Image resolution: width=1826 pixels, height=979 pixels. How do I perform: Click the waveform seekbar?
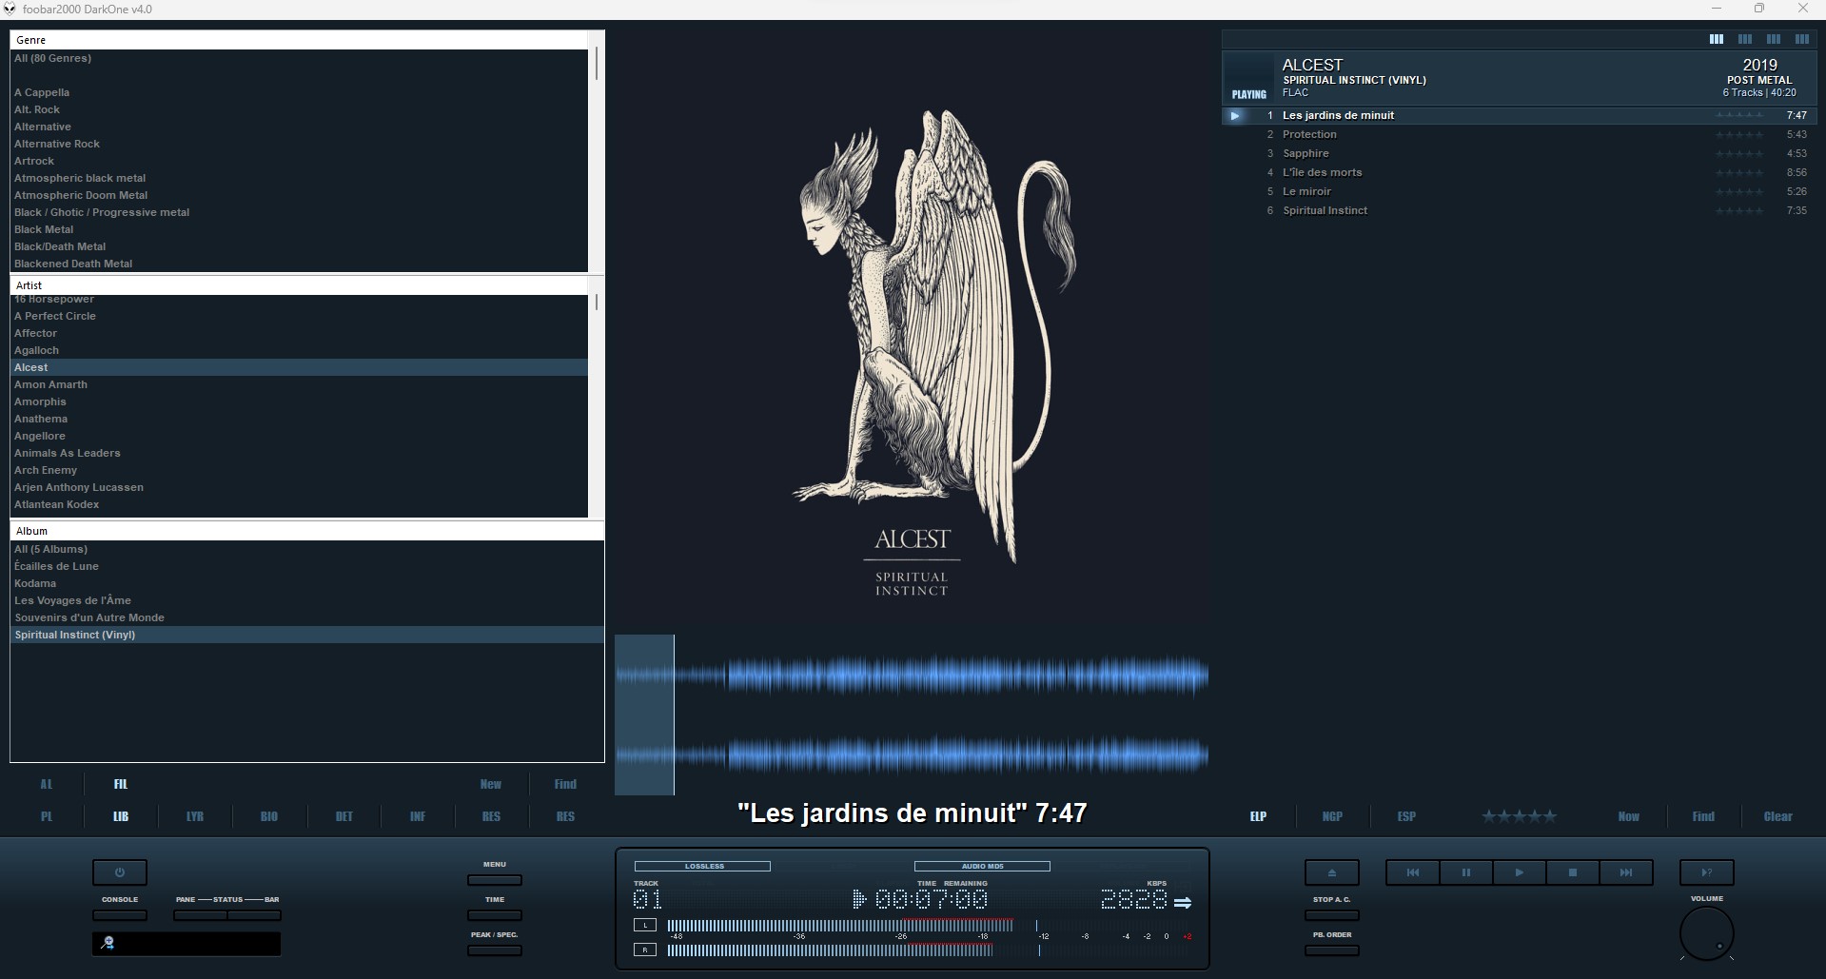tap(912, 715)
